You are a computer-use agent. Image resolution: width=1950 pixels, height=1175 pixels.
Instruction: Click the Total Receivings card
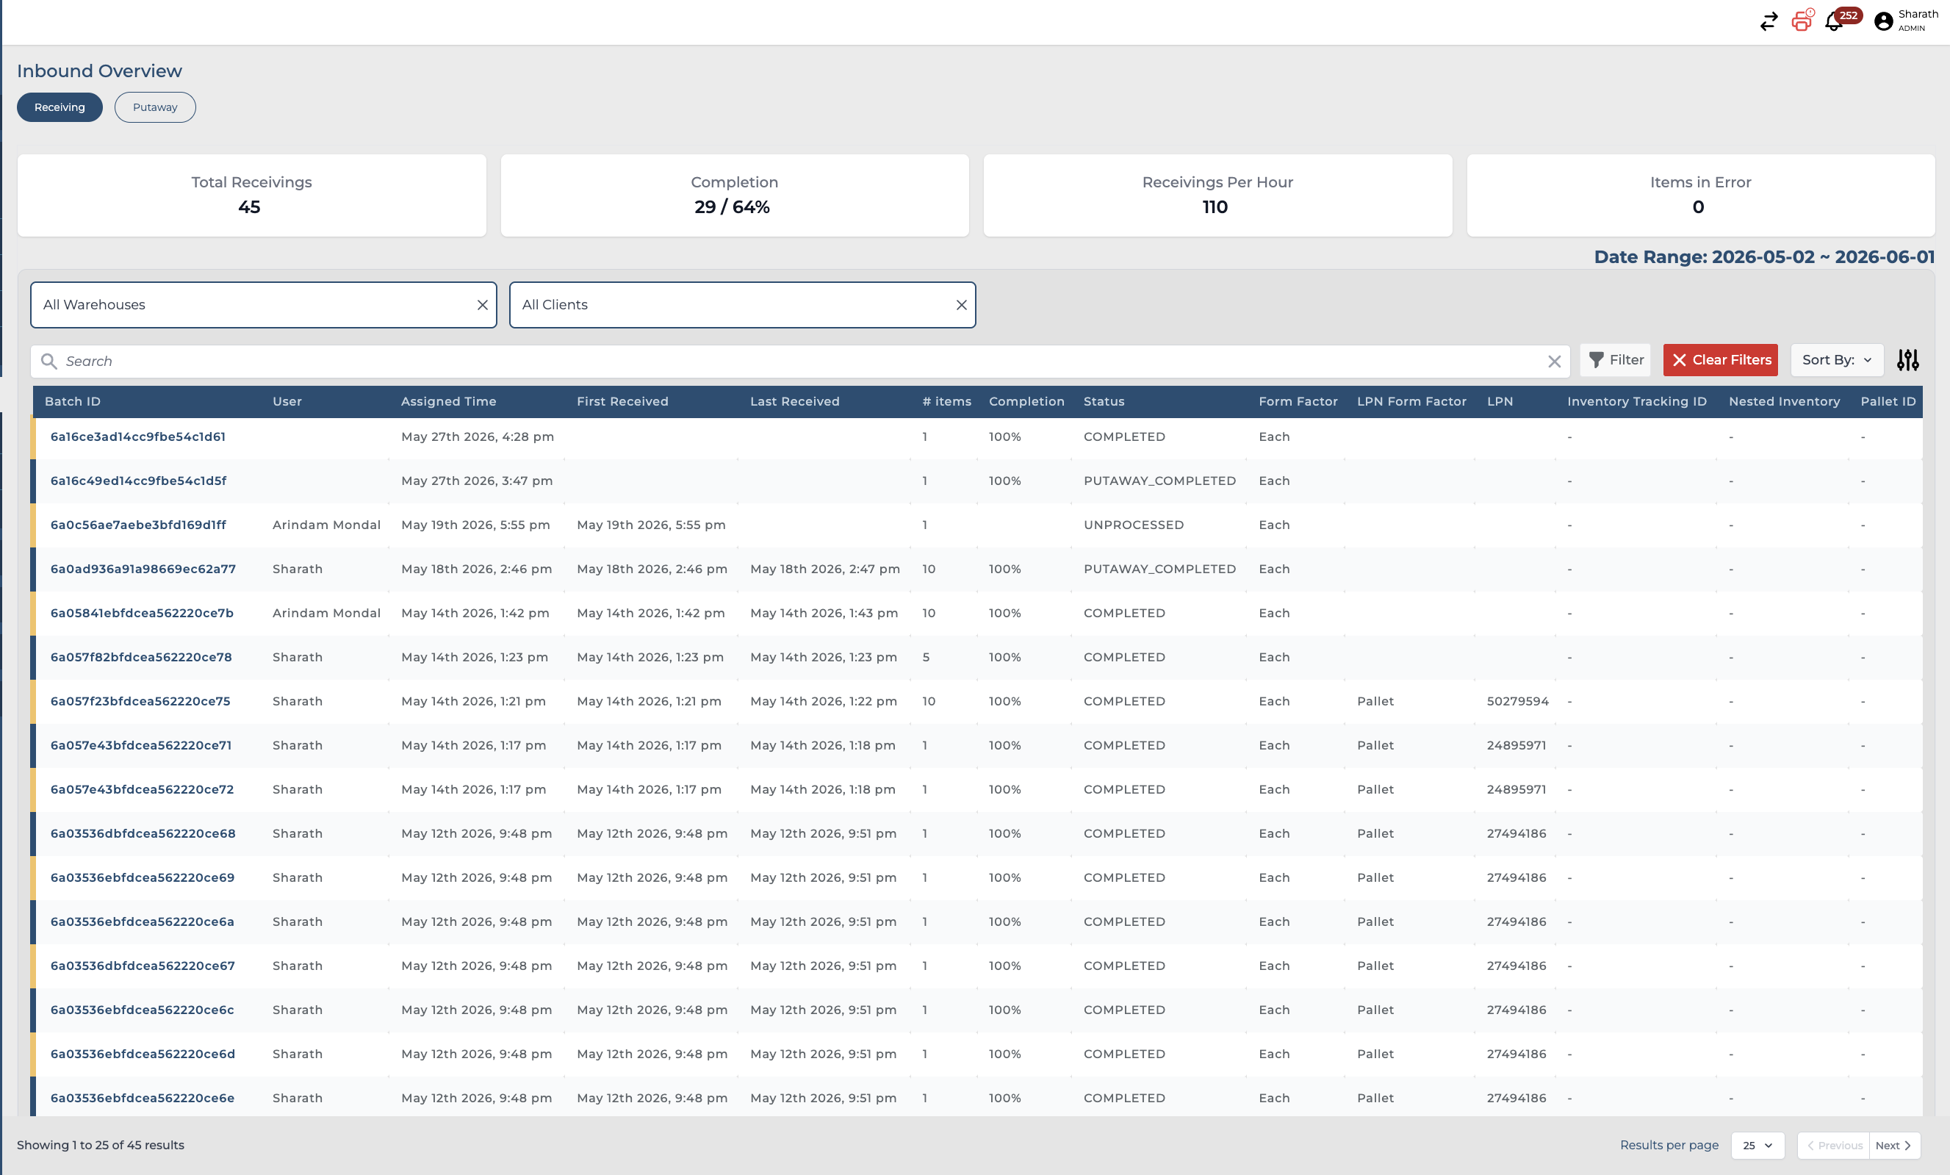coord(252,195)
